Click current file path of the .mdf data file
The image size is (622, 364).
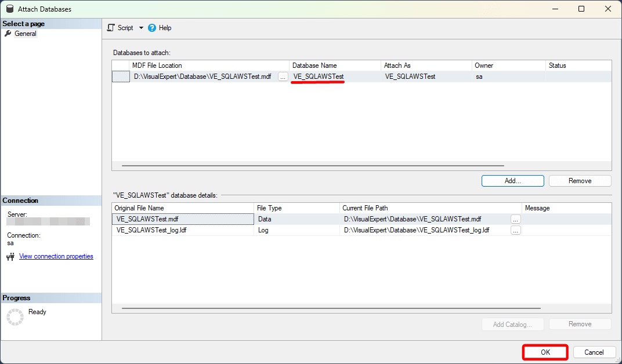pos(425,219)
